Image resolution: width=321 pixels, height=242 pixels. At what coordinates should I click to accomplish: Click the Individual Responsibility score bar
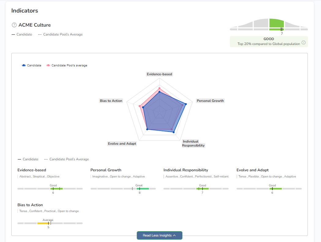202,189
